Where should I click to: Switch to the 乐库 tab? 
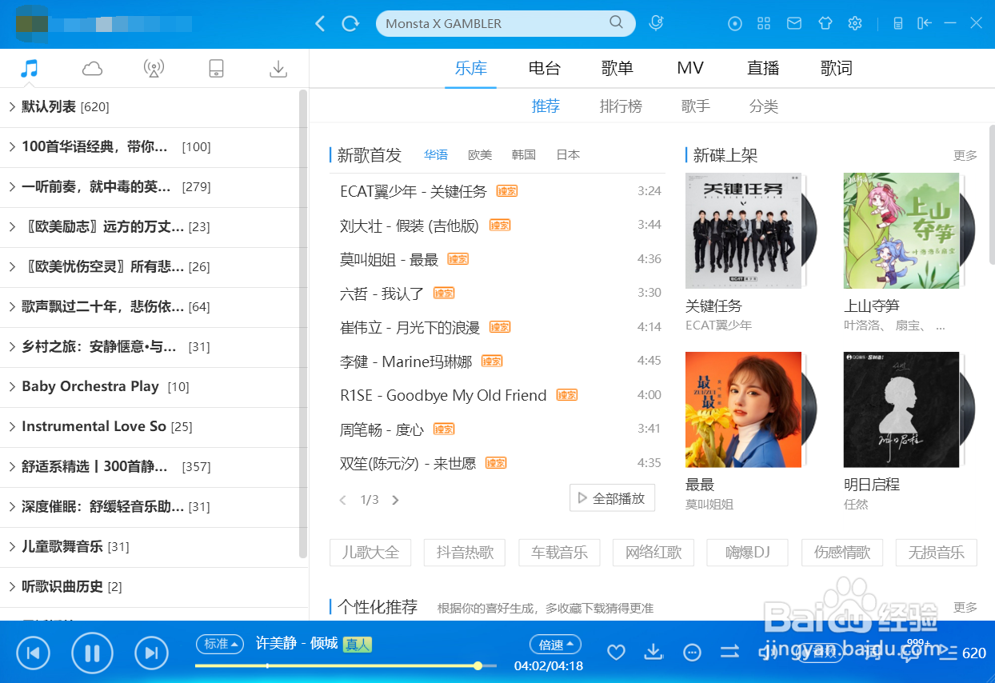pos(471,69)
